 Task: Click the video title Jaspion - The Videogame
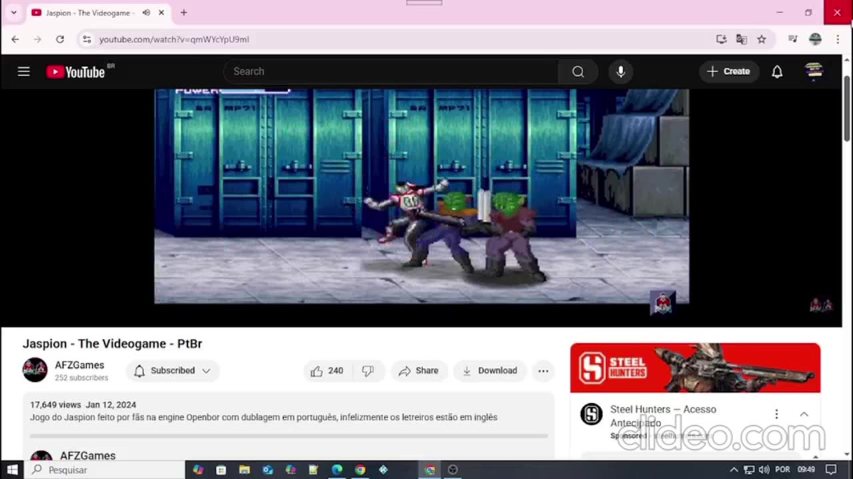pos(112,343)
